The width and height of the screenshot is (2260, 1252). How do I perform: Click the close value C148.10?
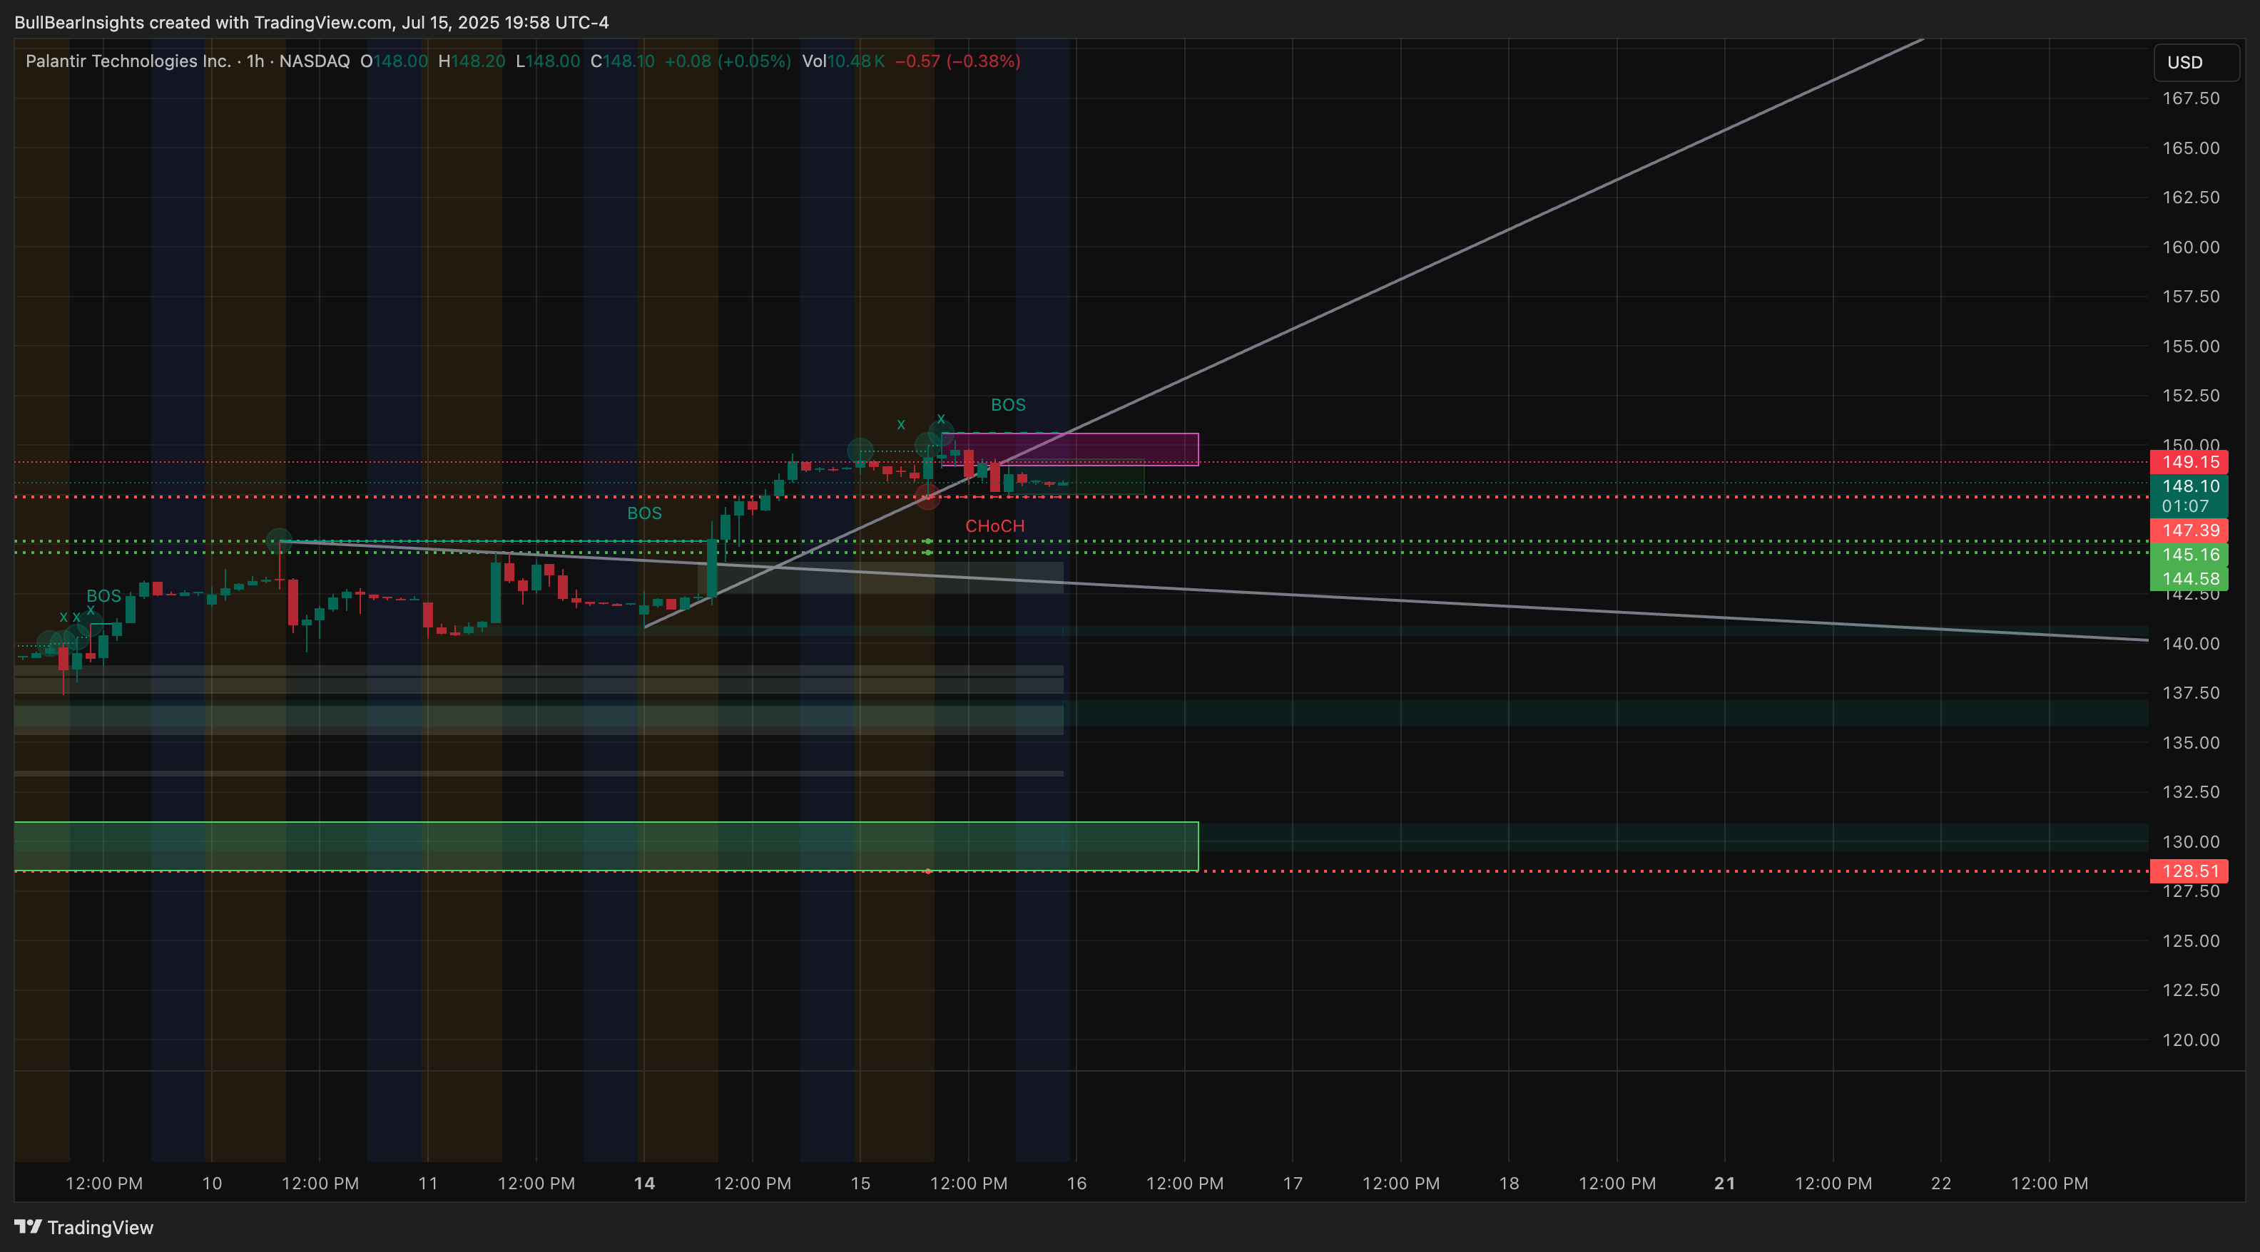tap(622, 61)
